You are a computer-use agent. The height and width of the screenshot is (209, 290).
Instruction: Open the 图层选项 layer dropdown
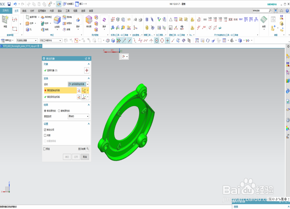tap(78, 116)
